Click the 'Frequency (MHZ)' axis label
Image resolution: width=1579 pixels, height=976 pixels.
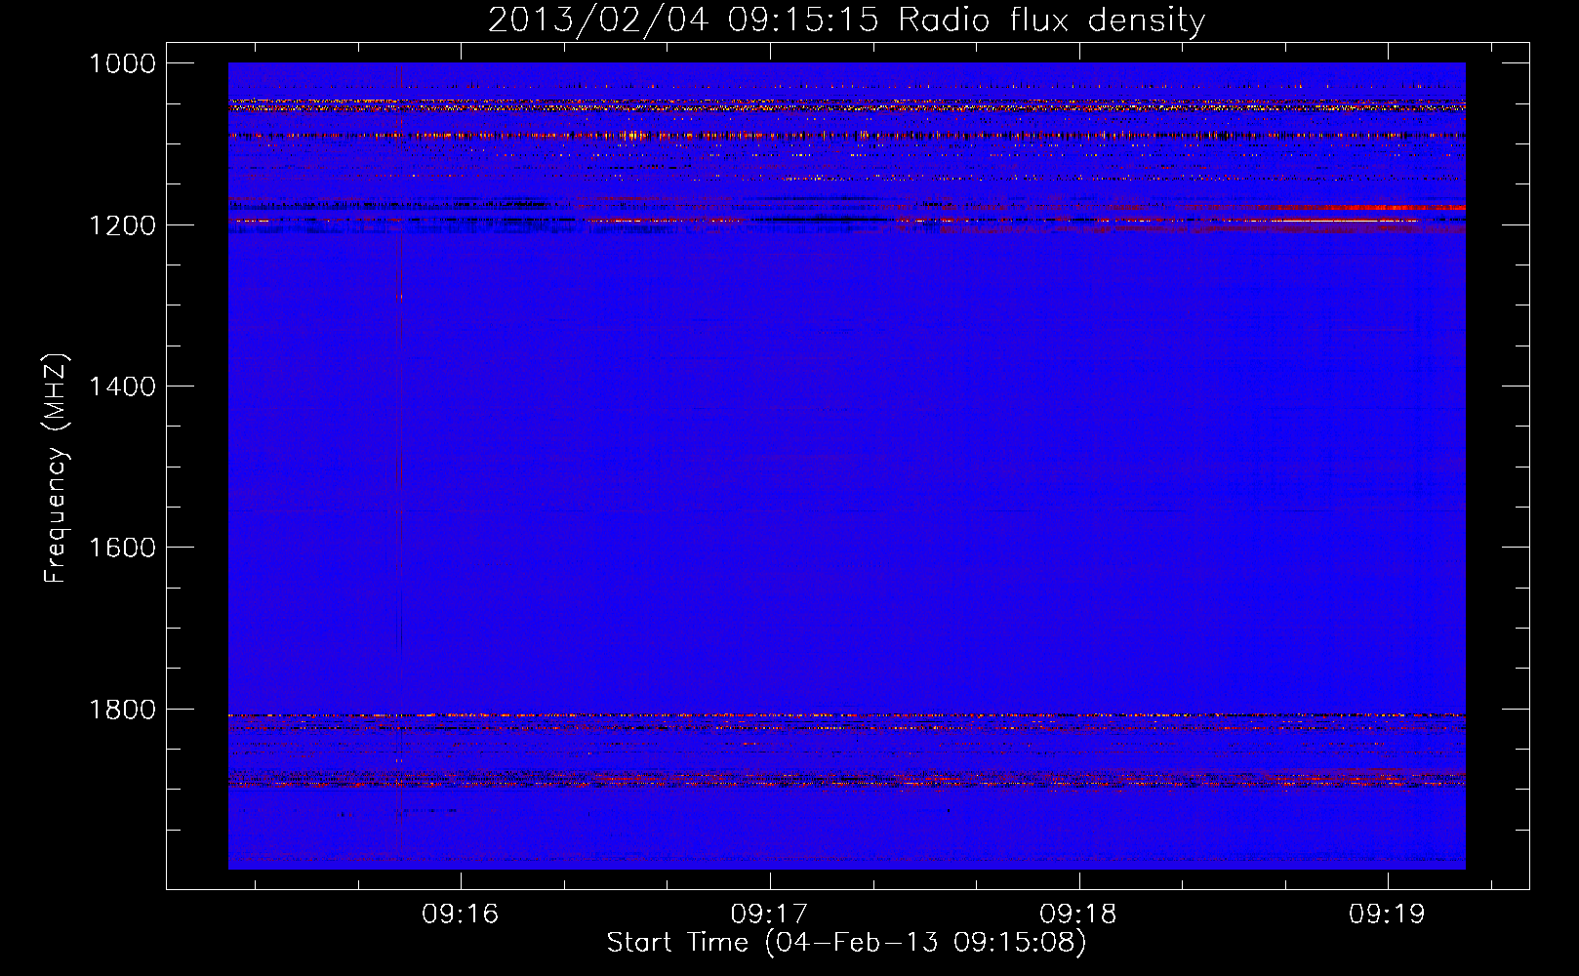tap(57, 468)
